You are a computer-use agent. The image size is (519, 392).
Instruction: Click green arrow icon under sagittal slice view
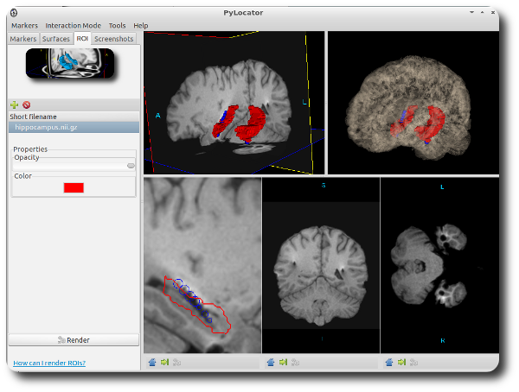click(164, 362)
